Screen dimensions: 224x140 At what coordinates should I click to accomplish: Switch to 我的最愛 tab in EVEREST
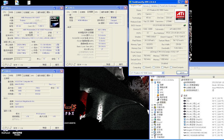pyautogui.click(x=161, y=77)
